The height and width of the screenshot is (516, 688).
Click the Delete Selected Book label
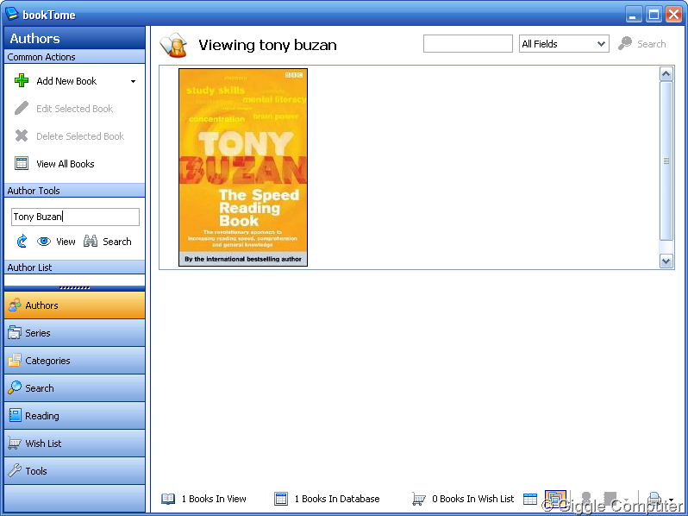[80, 136]
